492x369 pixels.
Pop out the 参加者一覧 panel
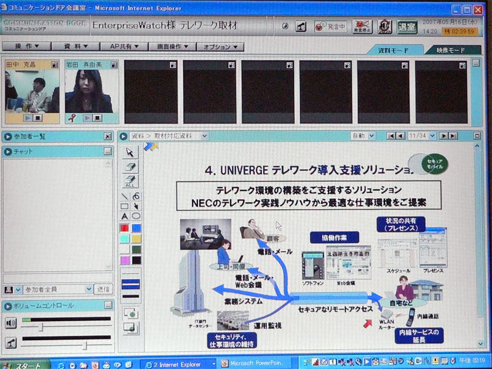coord(108,137)
